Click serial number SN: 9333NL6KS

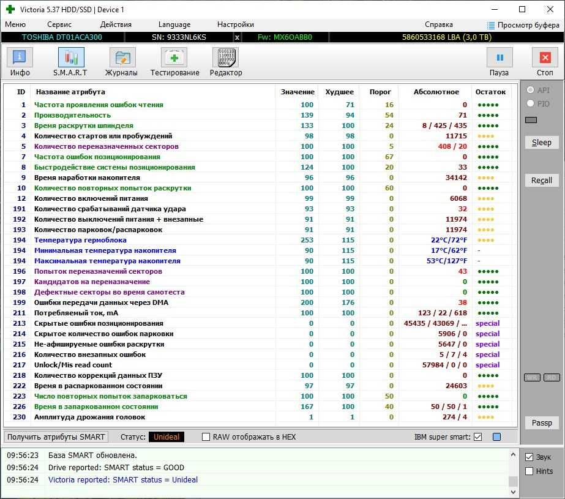[179, 37]
